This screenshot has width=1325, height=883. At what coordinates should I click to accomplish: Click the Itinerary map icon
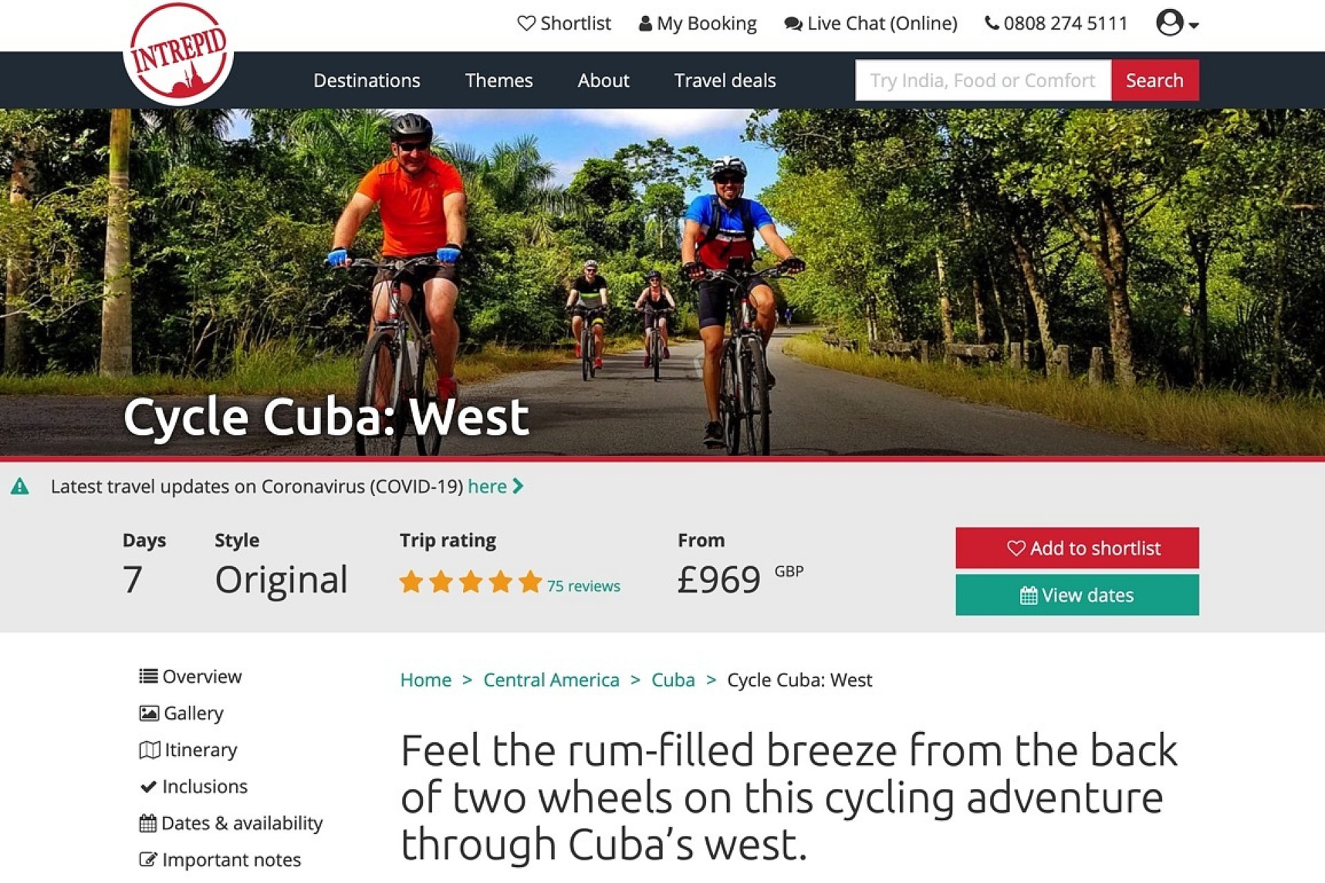pos(149,750)
